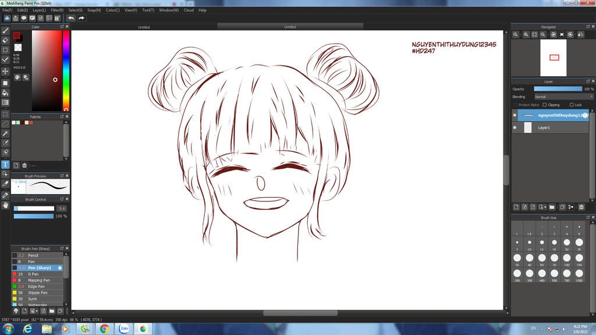The image size is (596, 335).
Task: Open add-layer dropdown arrow in Layer panel
Action: coord(545,208)
